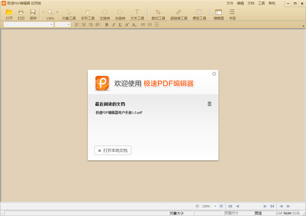Screen dimensions: 306x216
Task: Toggle subscript formatting
Action: click(x=134, y=25)
